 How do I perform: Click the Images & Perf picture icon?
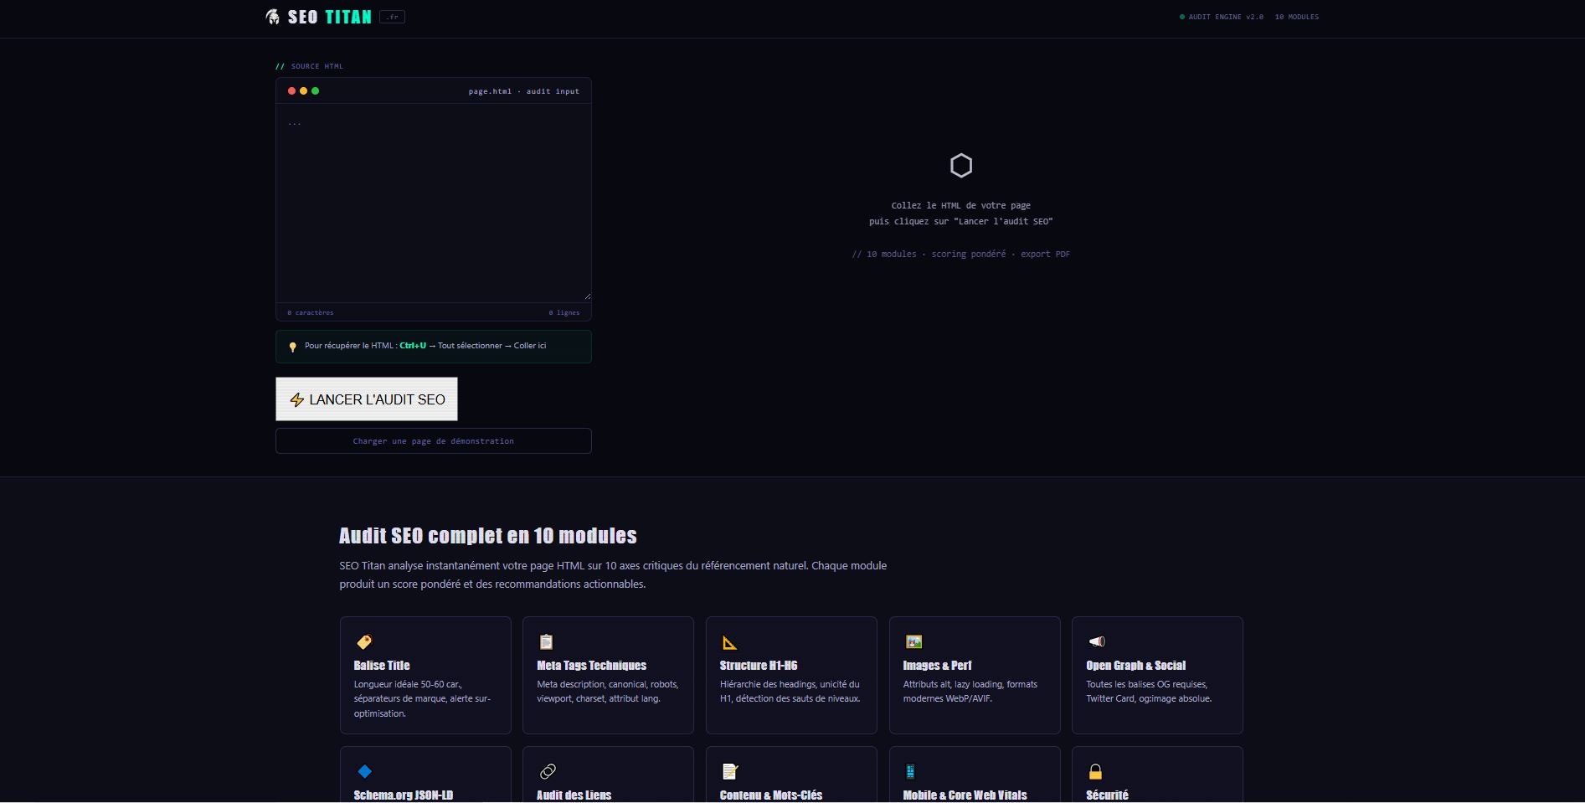913,642
